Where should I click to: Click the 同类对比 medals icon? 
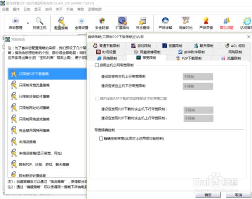185,21
